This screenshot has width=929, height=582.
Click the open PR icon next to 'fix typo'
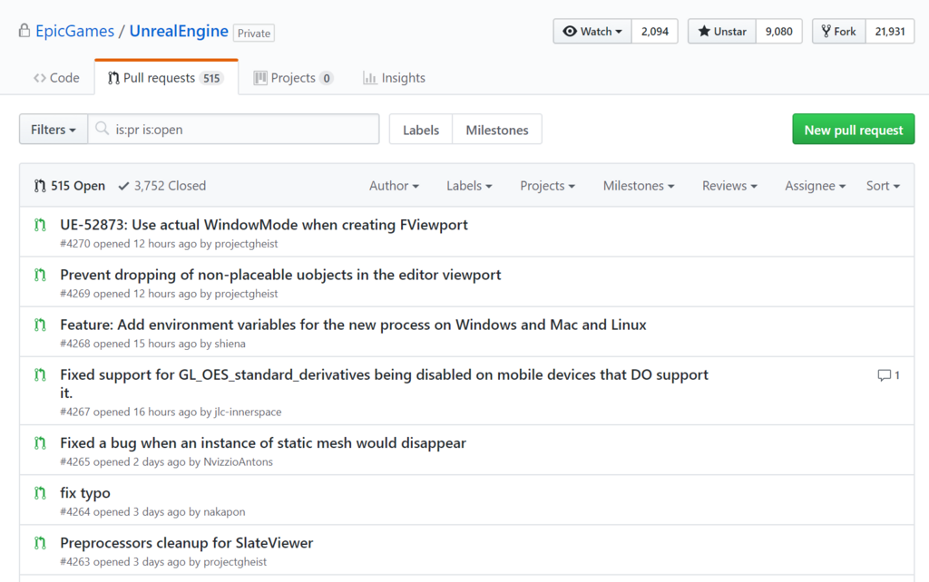point(40,493)
